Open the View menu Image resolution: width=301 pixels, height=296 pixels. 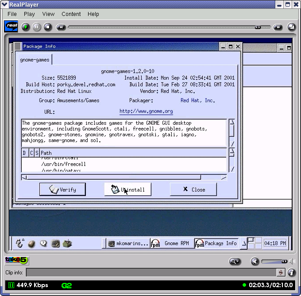click(x=48, y=14)
